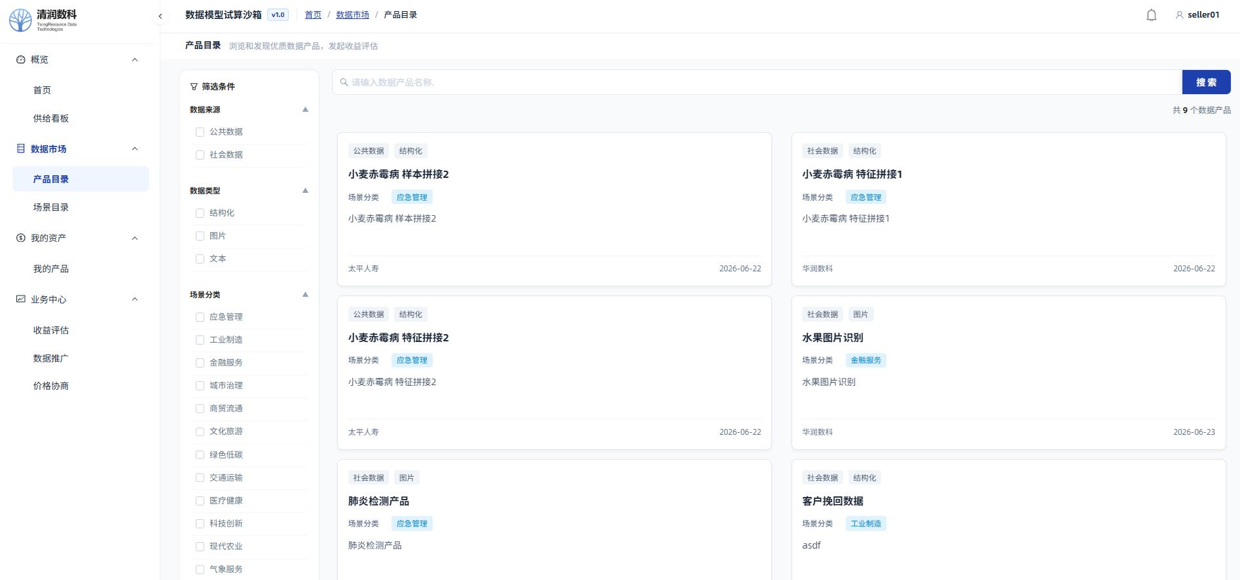Screen dimensions: 1240x580
Task: Open the 小麦赤霉病 特征拼接1 product title
Action: tap(852, 174)
